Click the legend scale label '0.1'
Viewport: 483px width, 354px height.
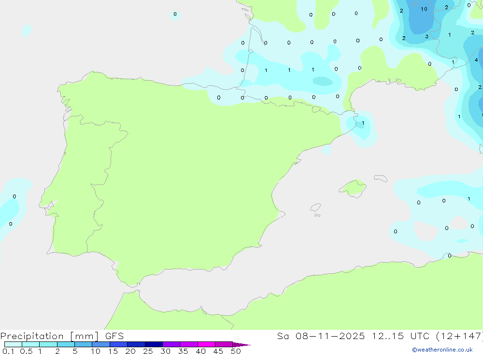[8, 351]
